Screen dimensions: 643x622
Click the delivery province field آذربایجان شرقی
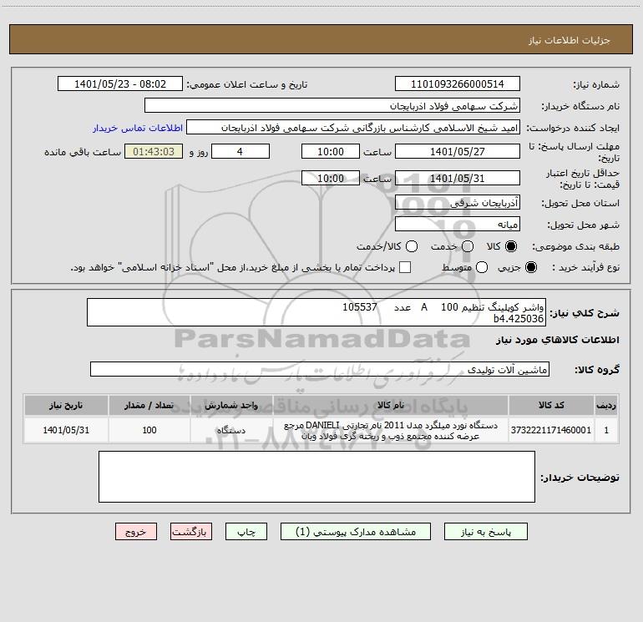tap(458, 202)
